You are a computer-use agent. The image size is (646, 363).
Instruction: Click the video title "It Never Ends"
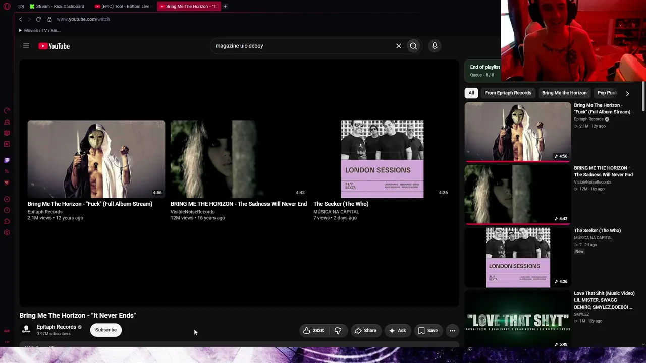78,315
